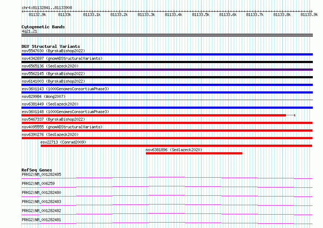This screenshot has height=228, width=323.
Task: Open variant nsv829984 (Wong2007) label
Action: tap(44, 96)
